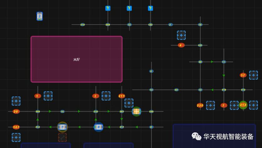Click the leftmost charging station icon
Viewport: 262px width, 148px height.
108,8
